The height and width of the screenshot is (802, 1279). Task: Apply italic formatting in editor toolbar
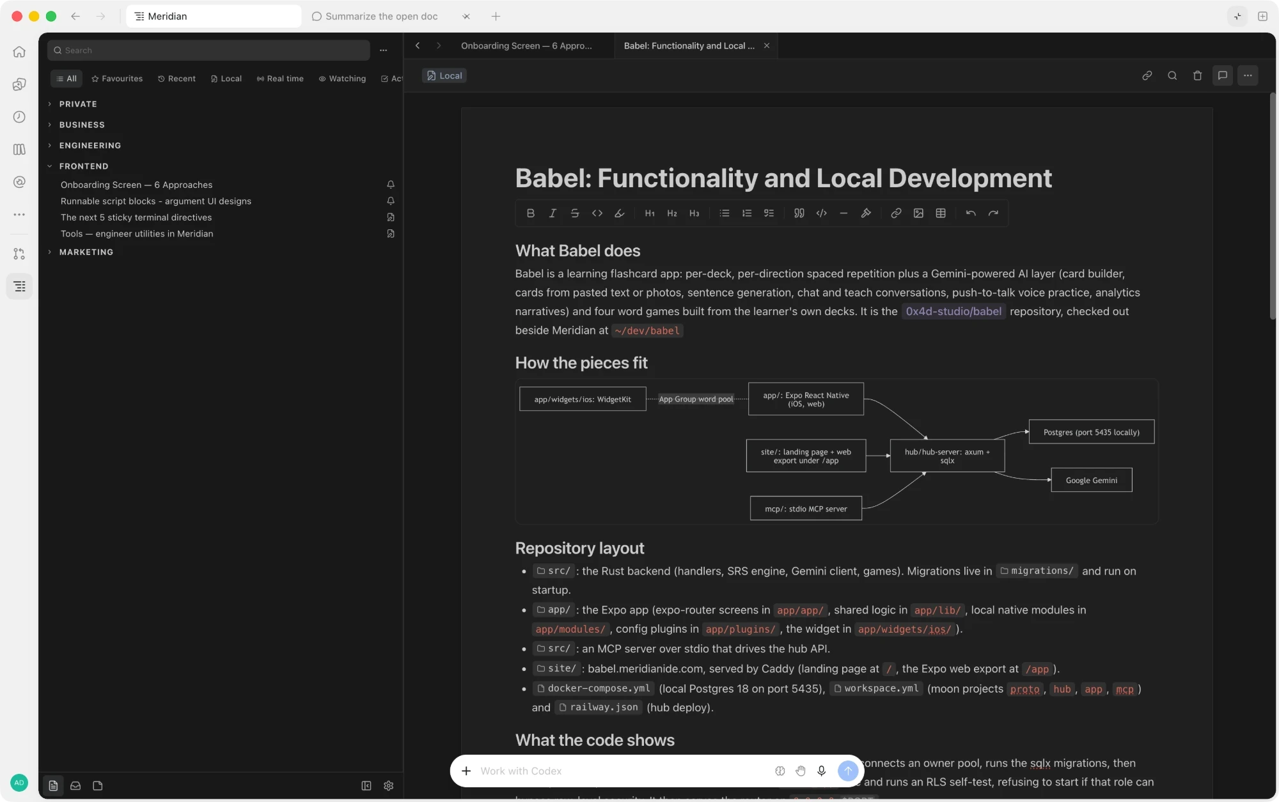[553, 213]
